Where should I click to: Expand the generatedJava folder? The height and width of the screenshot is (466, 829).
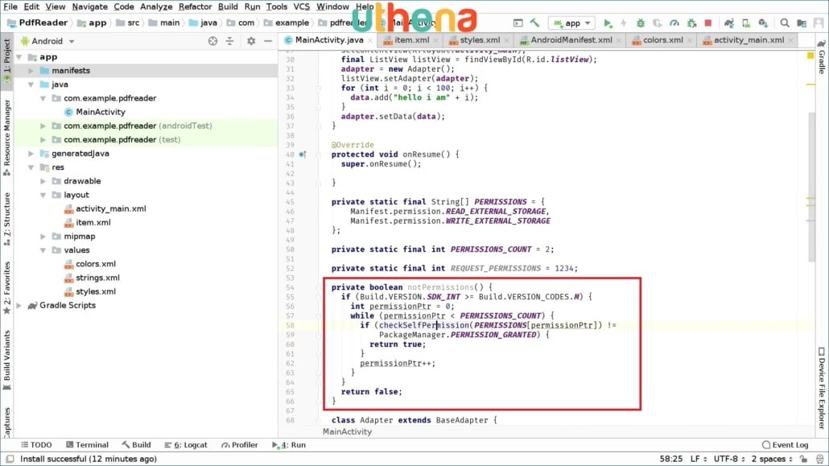[x=31, y=154]
